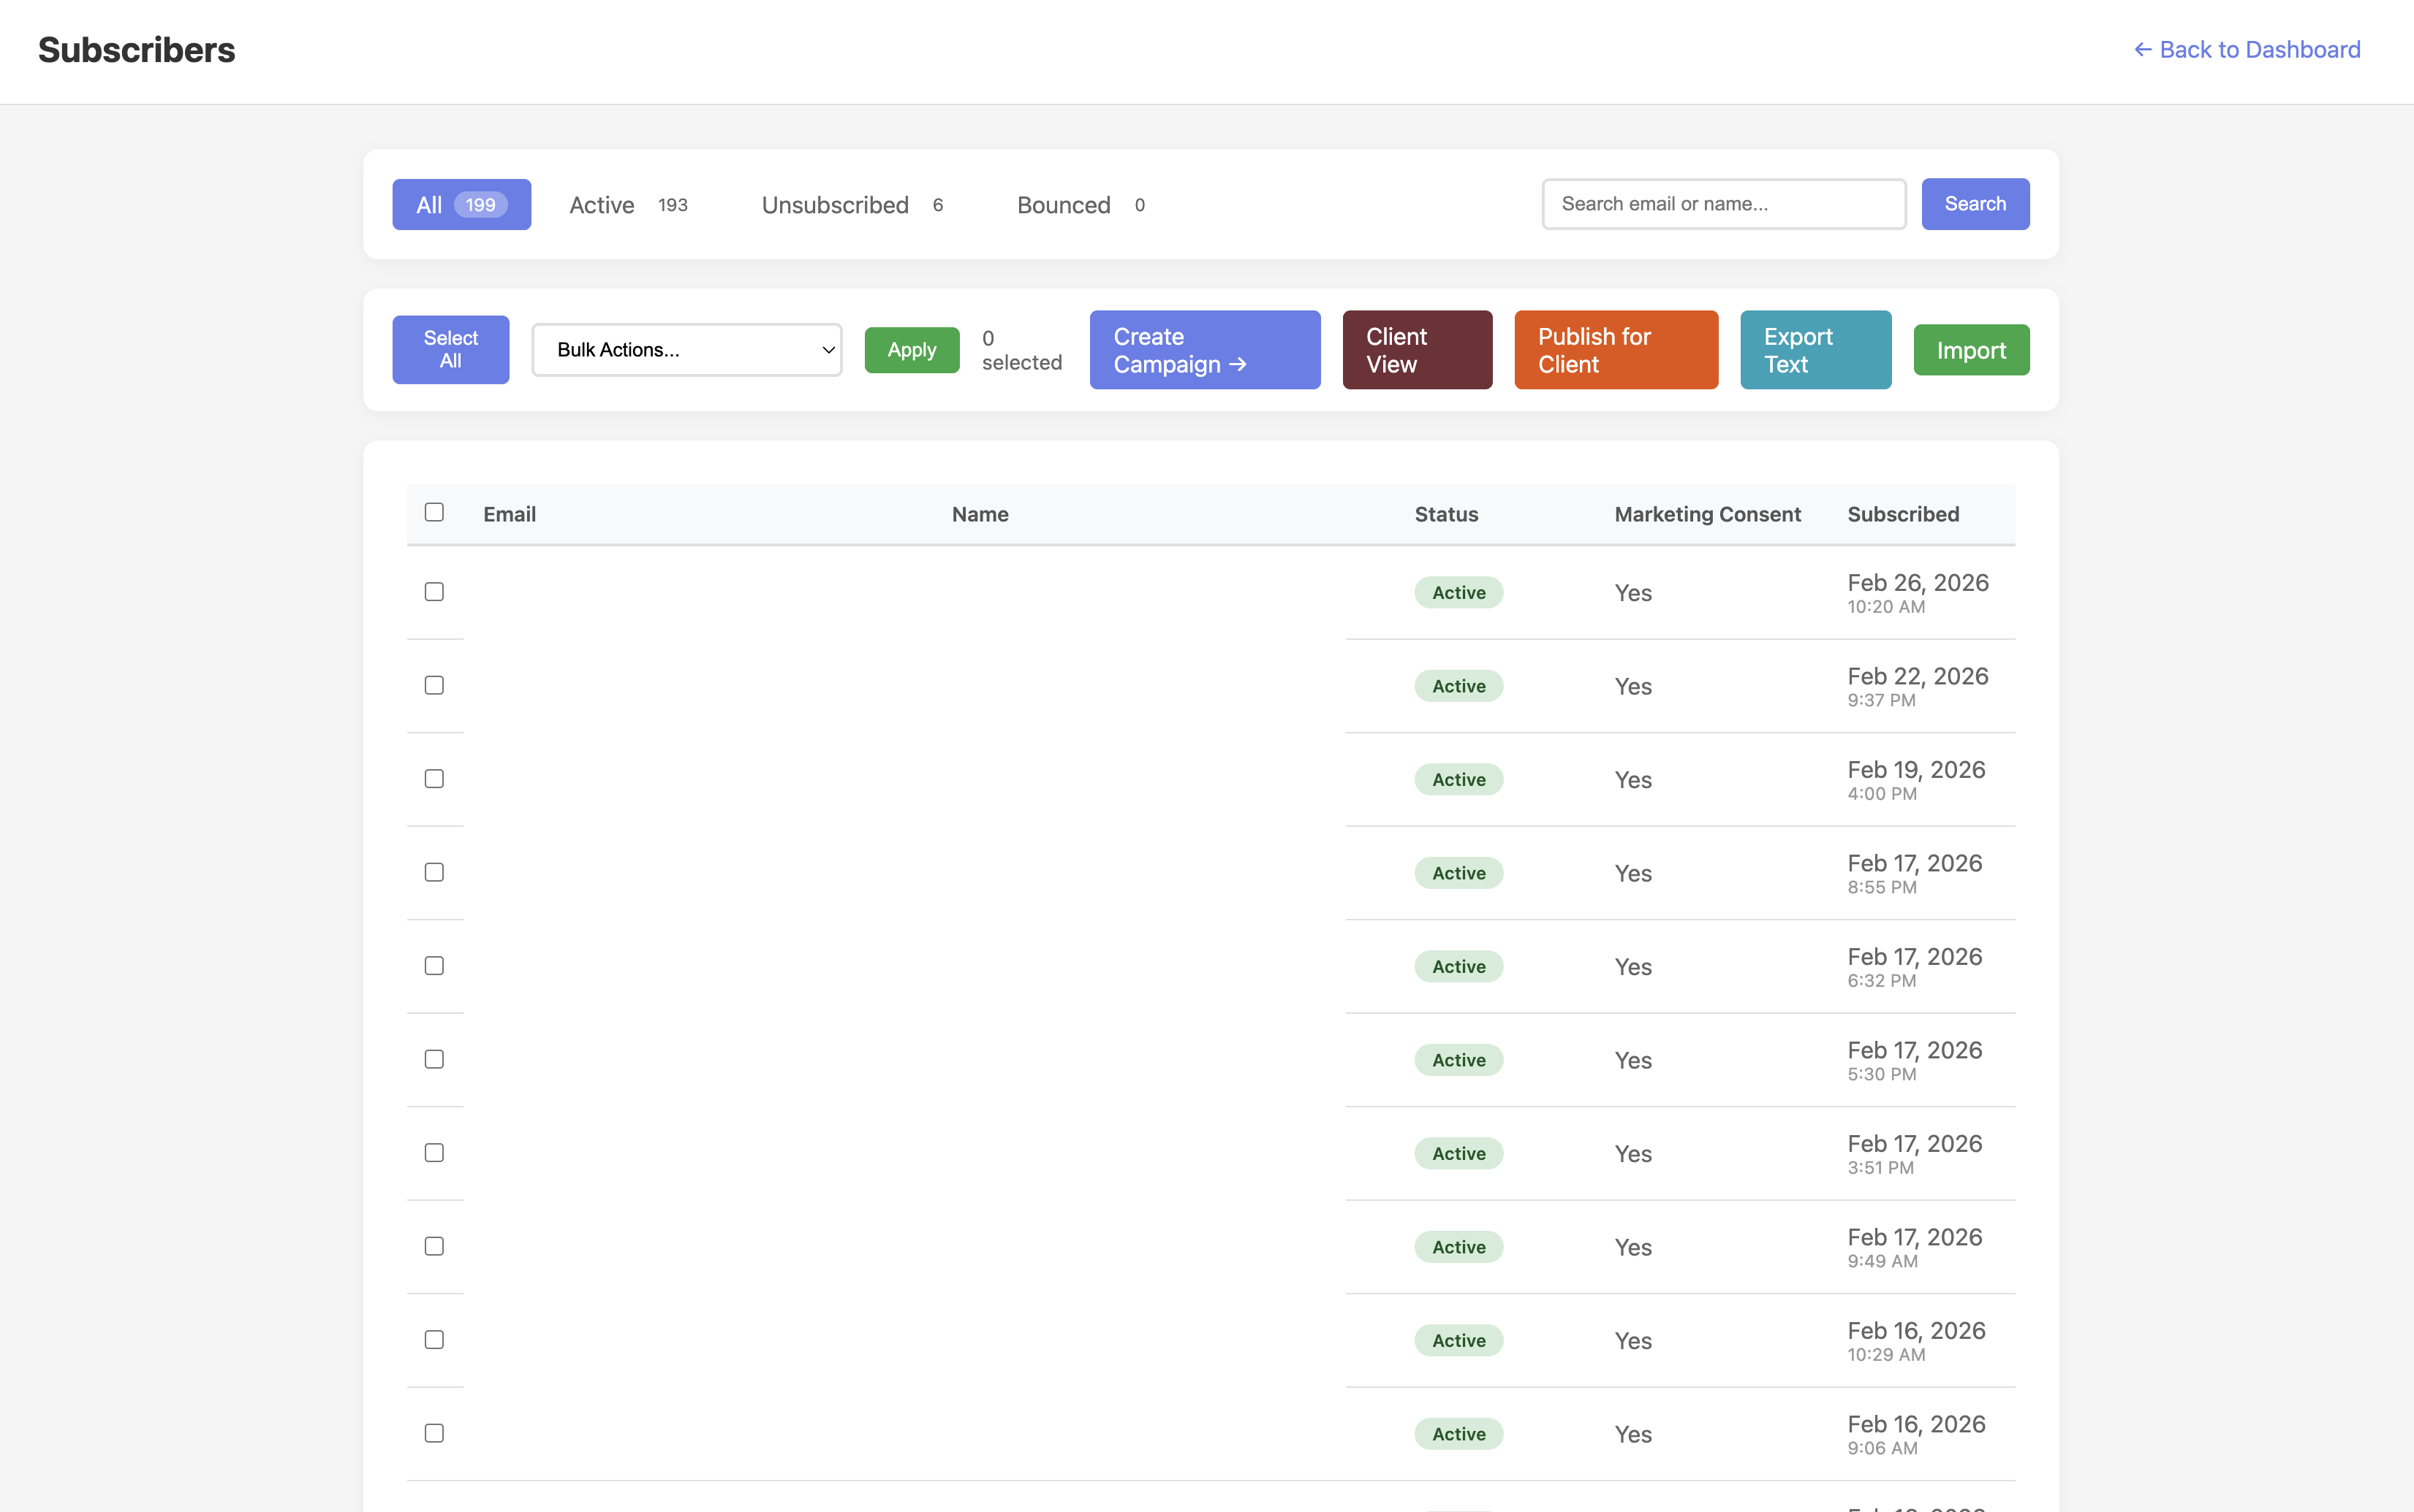
Task: Click the Search button
Action: [1975, 203]
